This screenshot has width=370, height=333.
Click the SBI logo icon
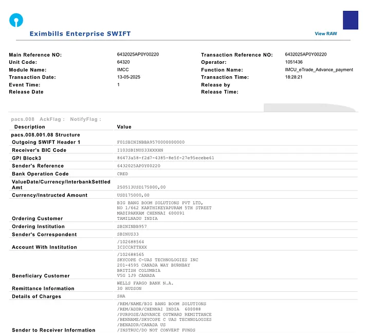tap(16, 21)
